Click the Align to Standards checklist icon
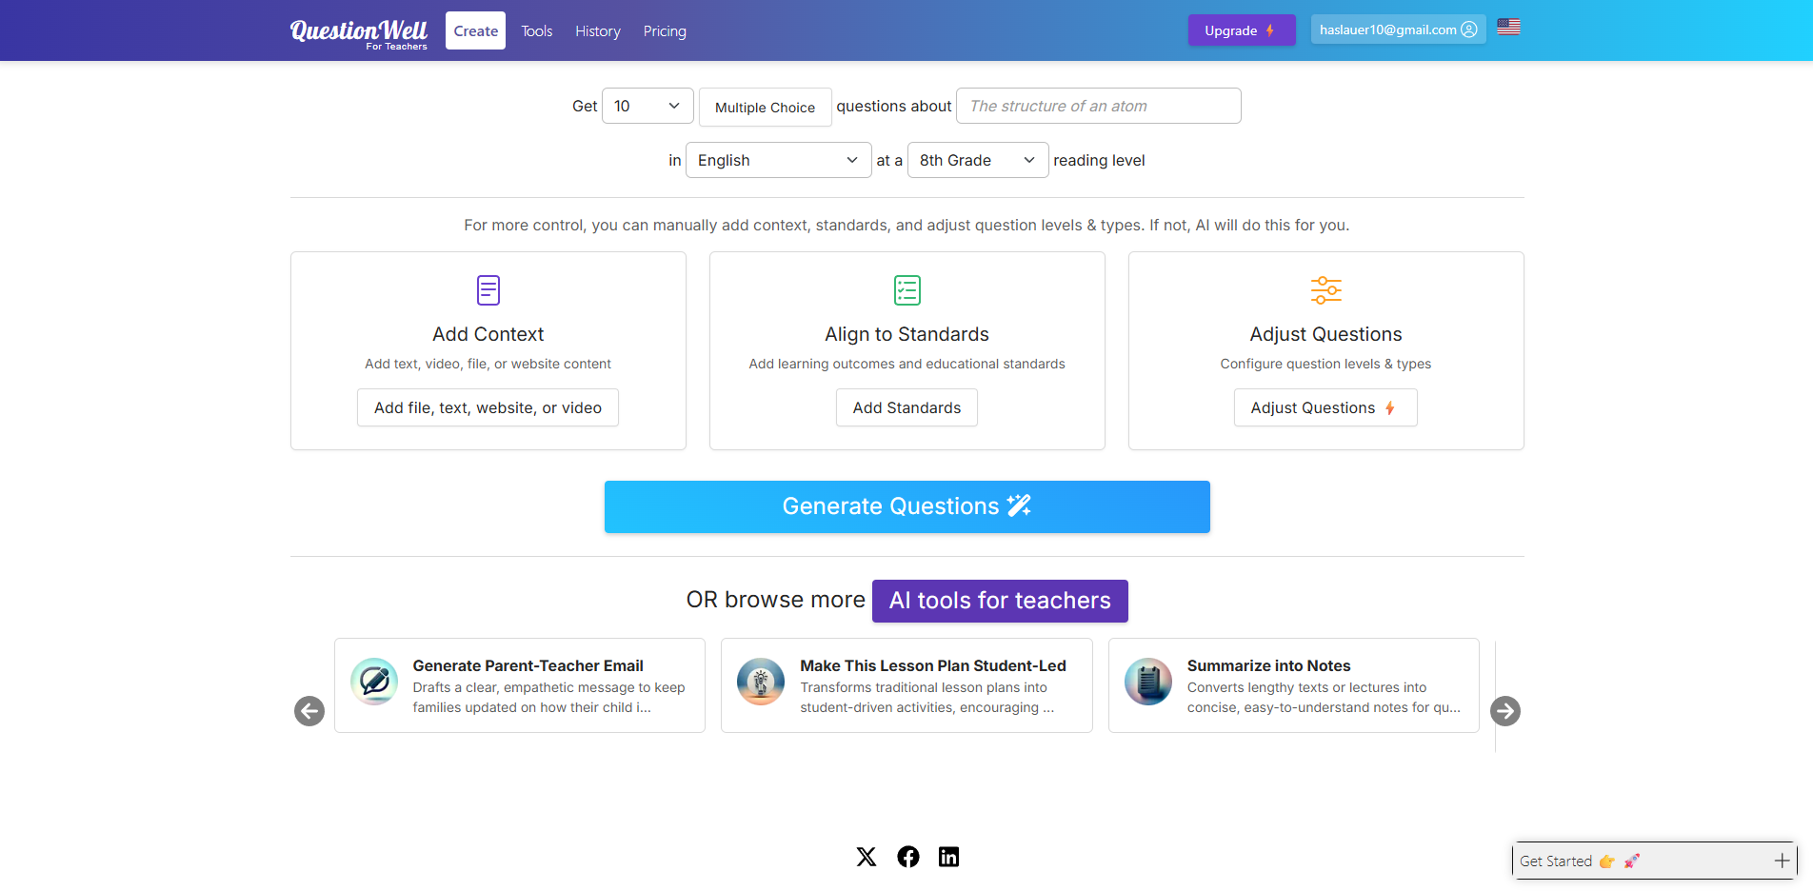 906,290
